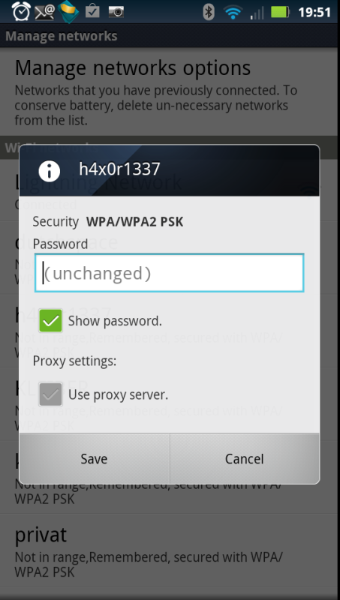Tap the Wi-Fi signal status icon
The height and width of the screenshot is (600, 340).
[x=233, y=12]
